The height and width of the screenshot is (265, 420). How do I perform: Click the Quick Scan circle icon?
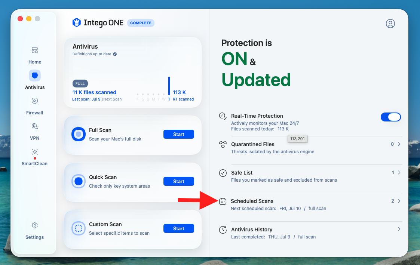[x=79, y=181]
